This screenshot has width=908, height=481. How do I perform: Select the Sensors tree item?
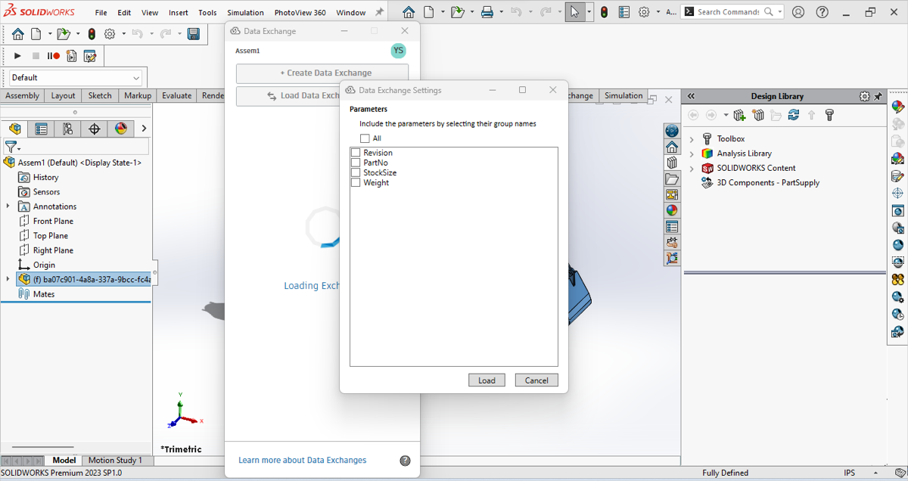pyautogui.click(x=46, y=192)
